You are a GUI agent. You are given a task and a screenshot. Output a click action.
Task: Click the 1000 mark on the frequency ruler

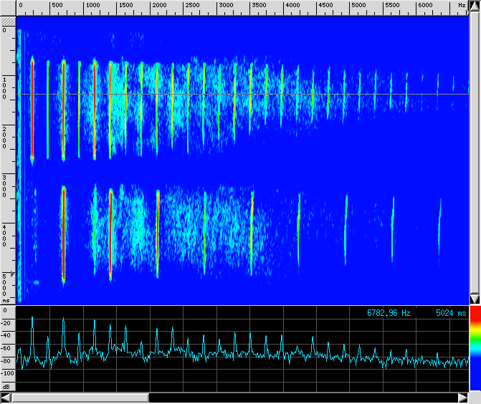[x=92, y=6]
